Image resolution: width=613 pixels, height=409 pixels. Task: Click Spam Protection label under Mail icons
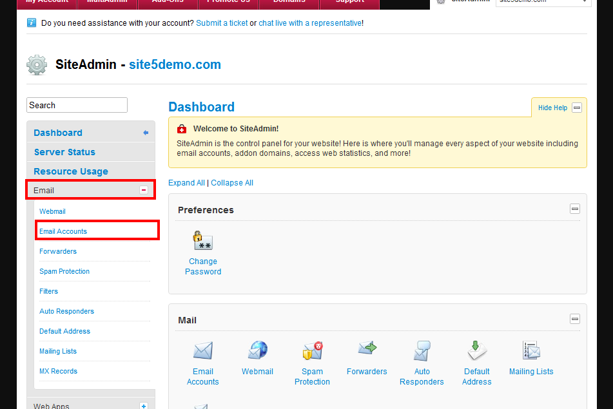coord(313,377)
